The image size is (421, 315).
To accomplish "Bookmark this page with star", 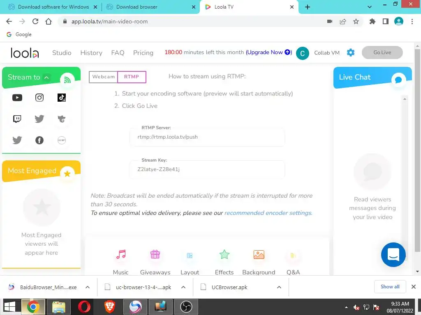I will click(356, 21).
